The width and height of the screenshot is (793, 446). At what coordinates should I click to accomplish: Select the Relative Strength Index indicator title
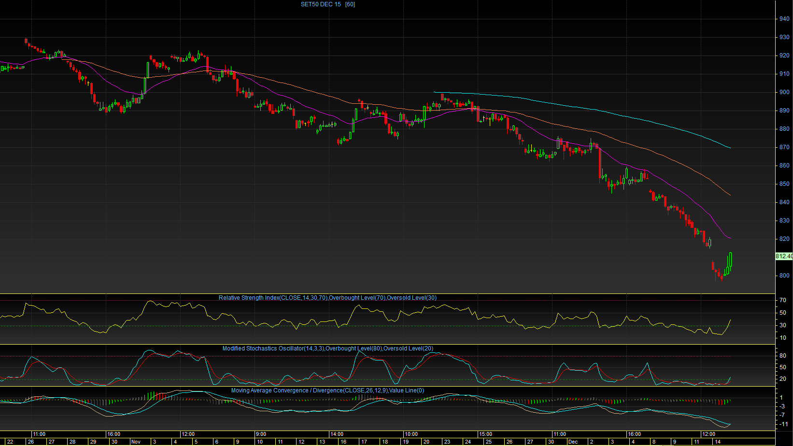pyautogui.click(x=327, y=298)
